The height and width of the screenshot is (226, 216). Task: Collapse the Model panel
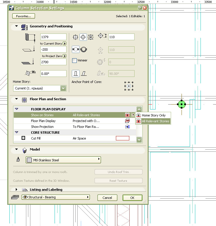click(x=16, y=149)
